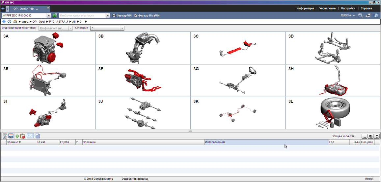This screenshot has height=182, width=381.
Task: Expand the VIN number dropdown
Action: coord(49,15)
